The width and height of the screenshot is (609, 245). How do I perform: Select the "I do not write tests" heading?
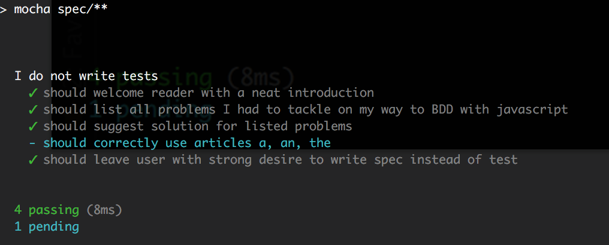[x=86, y=76]
